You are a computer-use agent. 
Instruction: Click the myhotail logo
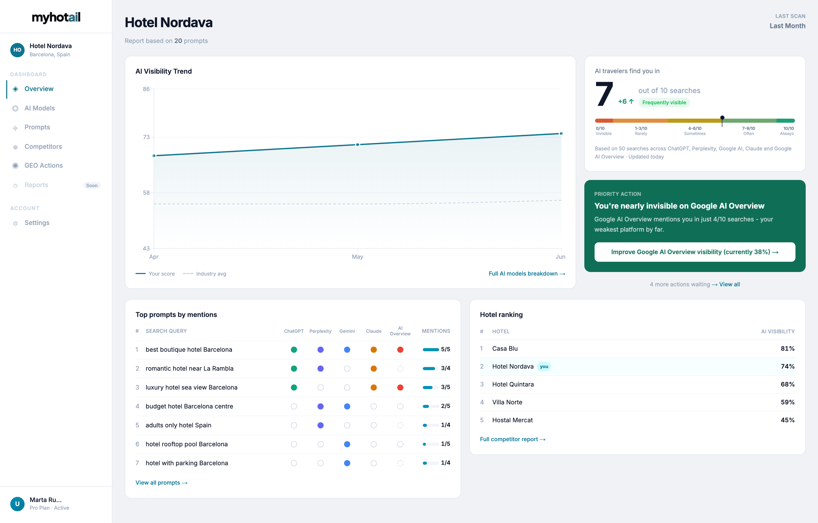56,17
